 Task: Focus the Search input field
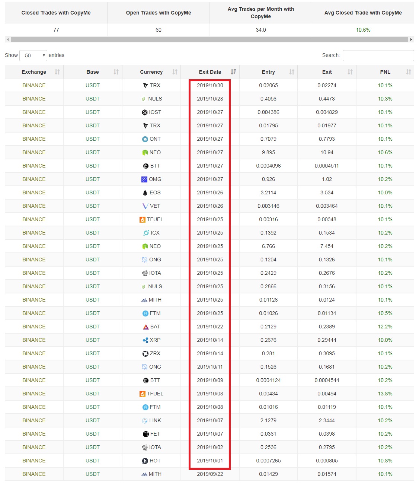click(378, 55)
